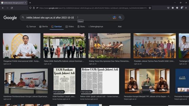
Task: Open 'Persoalan Korupsi Menjadi PR Jokowi-JK' title
Action: point(147,97)
